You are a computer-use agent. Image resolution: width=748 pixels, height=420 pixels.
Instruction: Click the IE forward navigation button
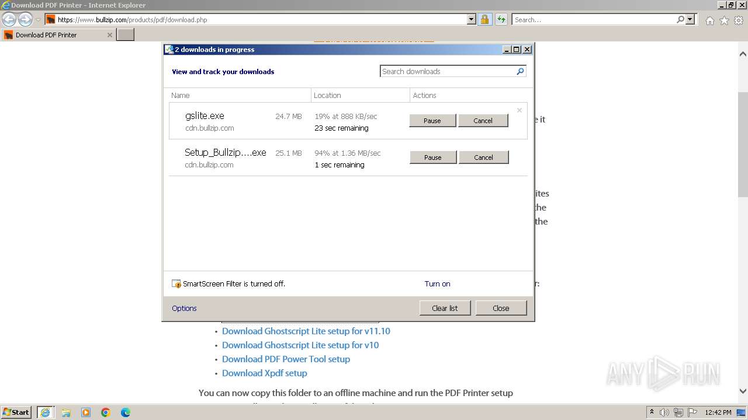[25, 19]
